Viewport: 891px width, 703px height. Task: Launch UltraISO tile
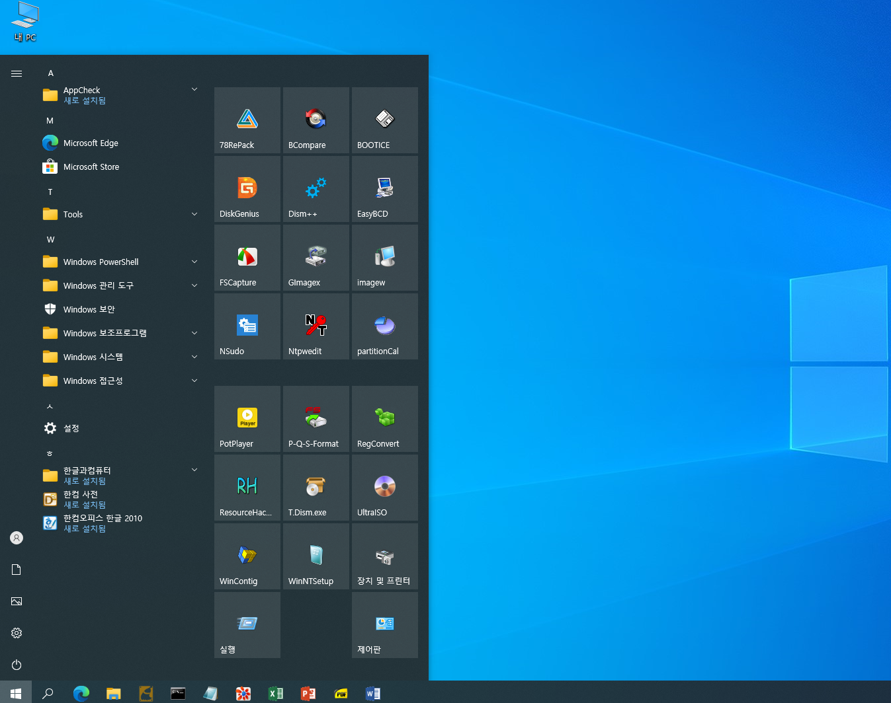click(385, 488)
